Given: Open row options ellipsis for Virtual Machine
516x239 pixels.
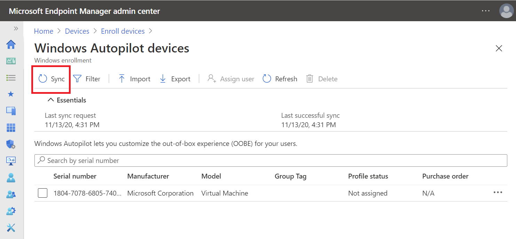Looking at the screenshot, I should click(498, 193).
